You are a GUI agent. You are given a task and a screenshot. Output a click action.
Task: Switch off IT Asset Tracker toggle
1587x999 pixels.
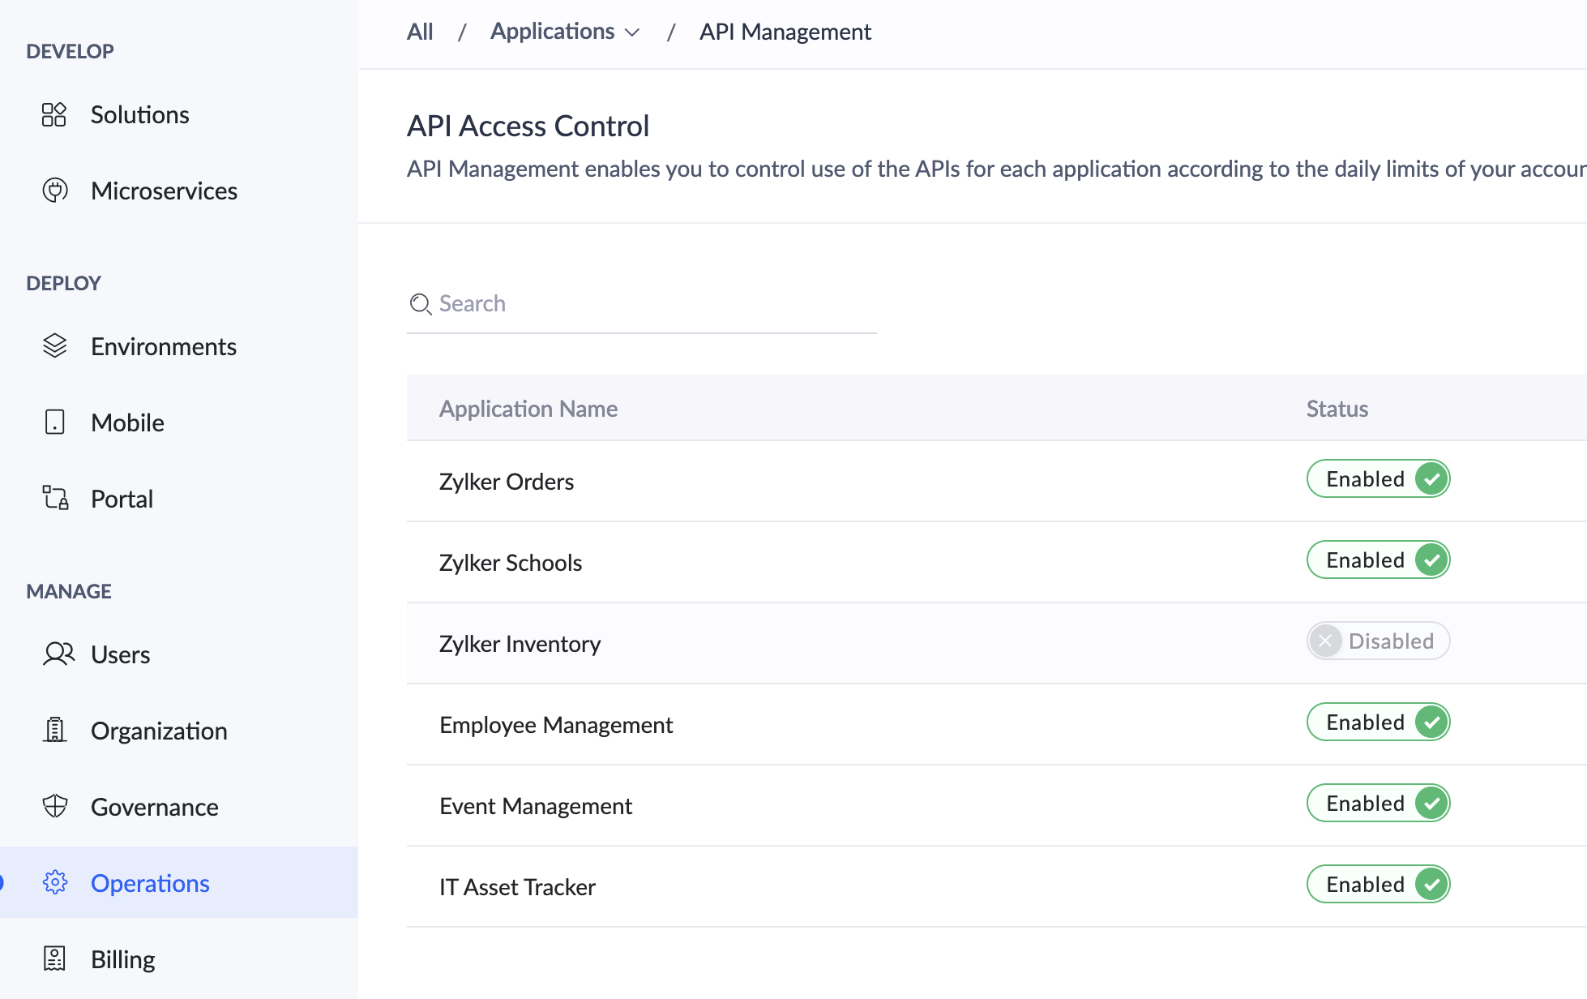1377,885
